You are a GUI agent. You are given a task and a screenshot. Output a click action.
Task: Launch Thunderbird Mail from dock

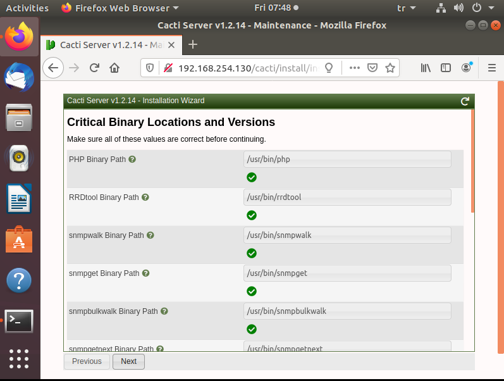coord(19,78)
